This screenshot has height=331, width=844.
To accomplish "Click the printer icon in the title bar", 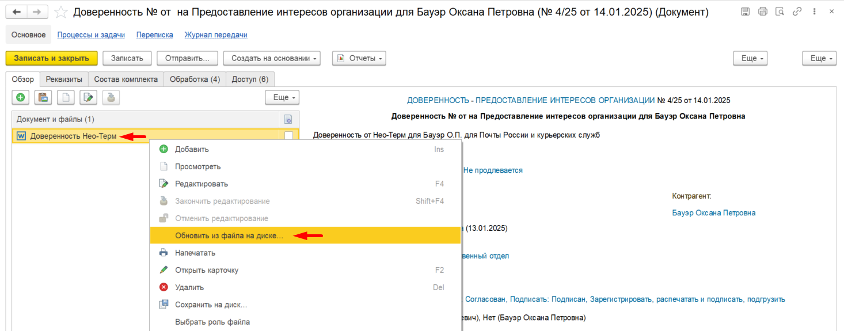I will [x=763, y=12].
